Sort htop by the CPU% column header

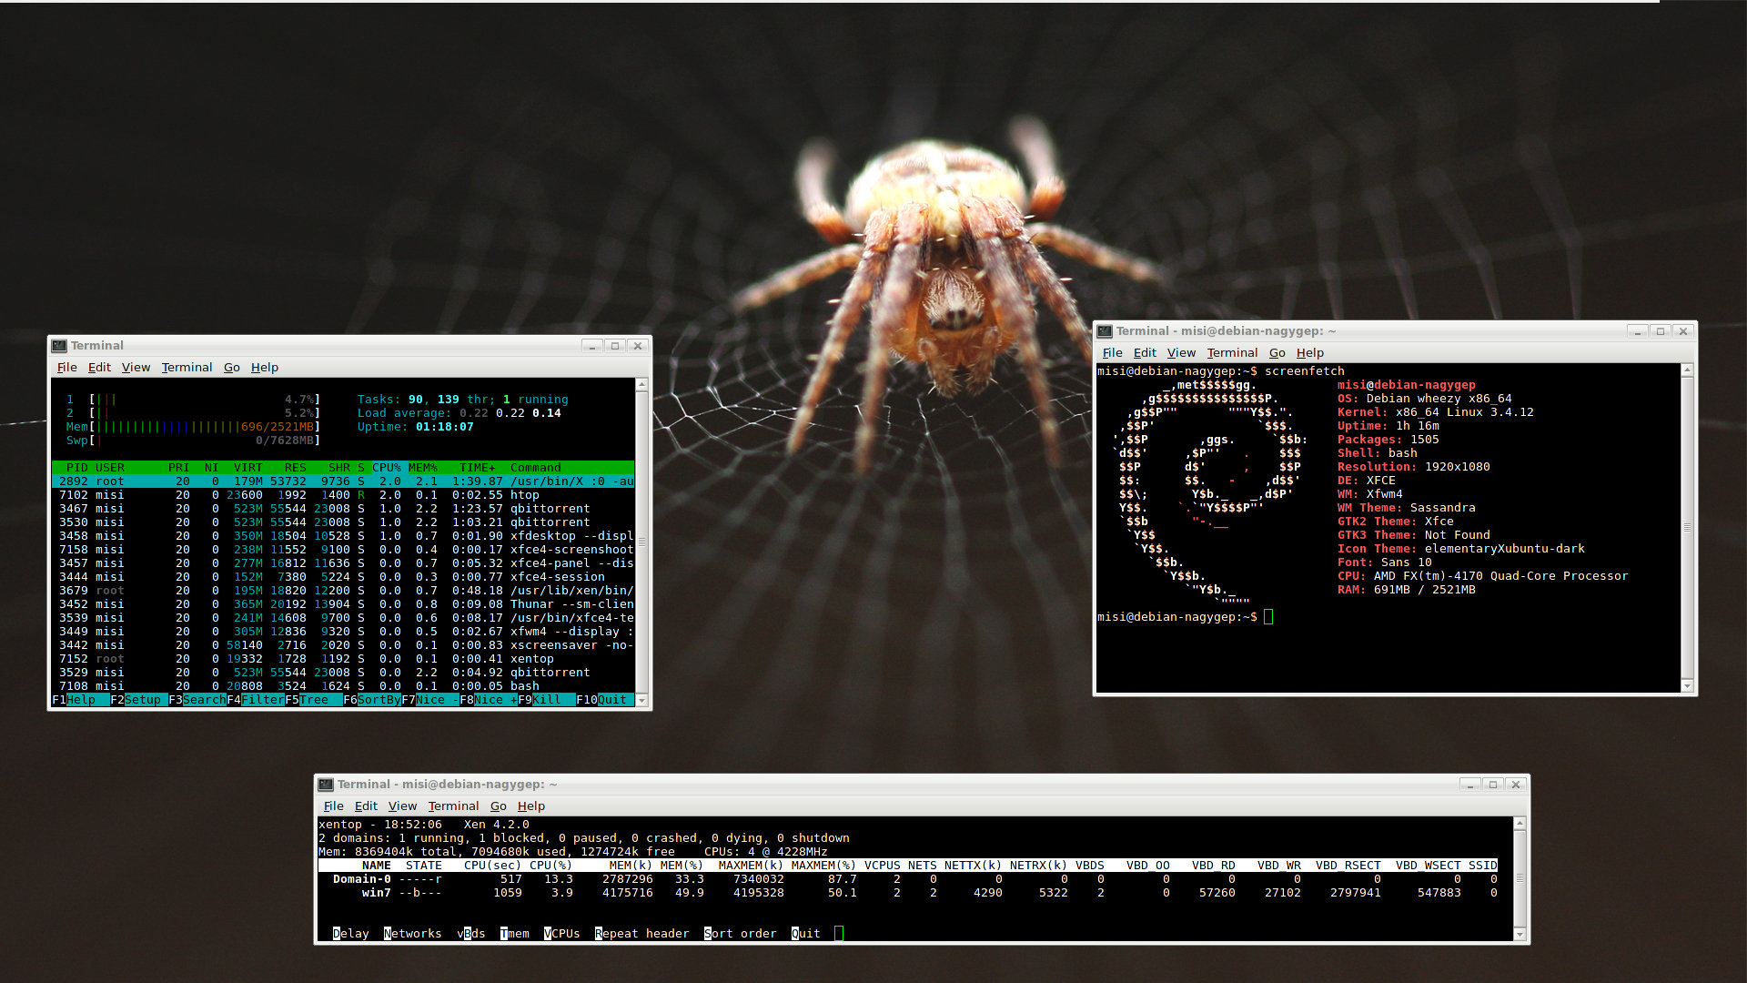click(x=386, y=468)
